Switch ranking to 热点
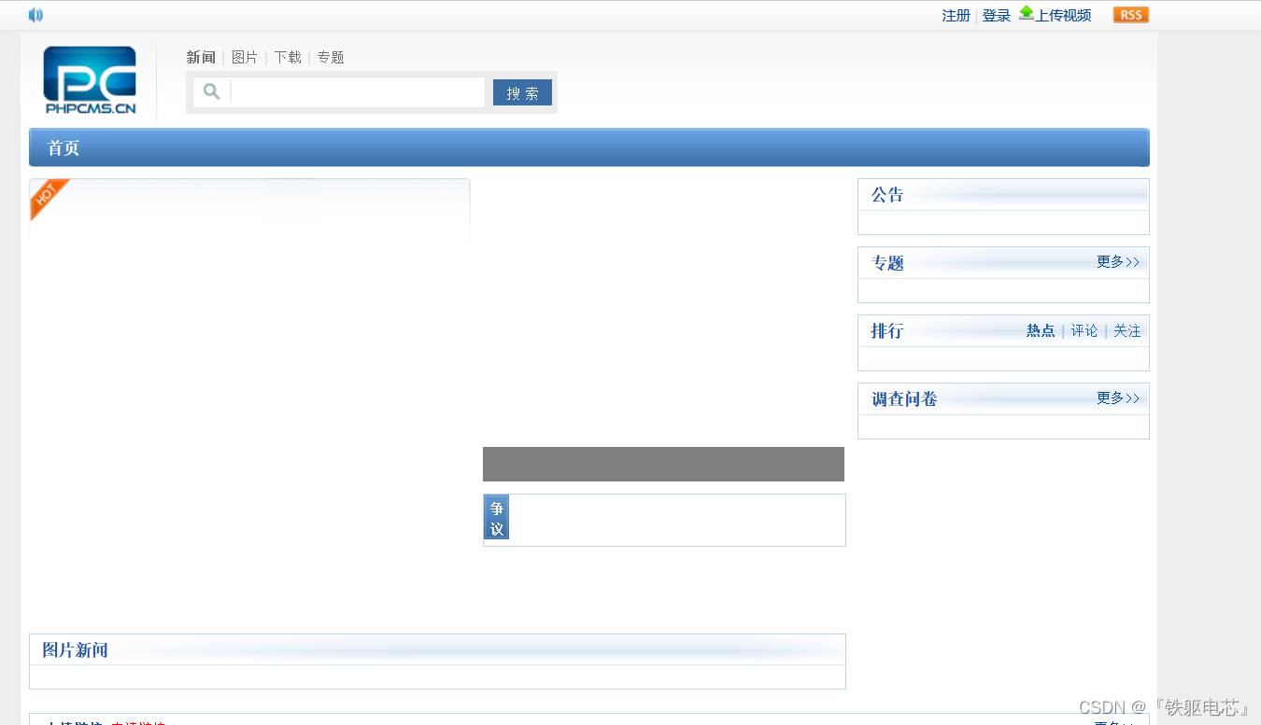 pyautogui.click(x=1041, y=330)
